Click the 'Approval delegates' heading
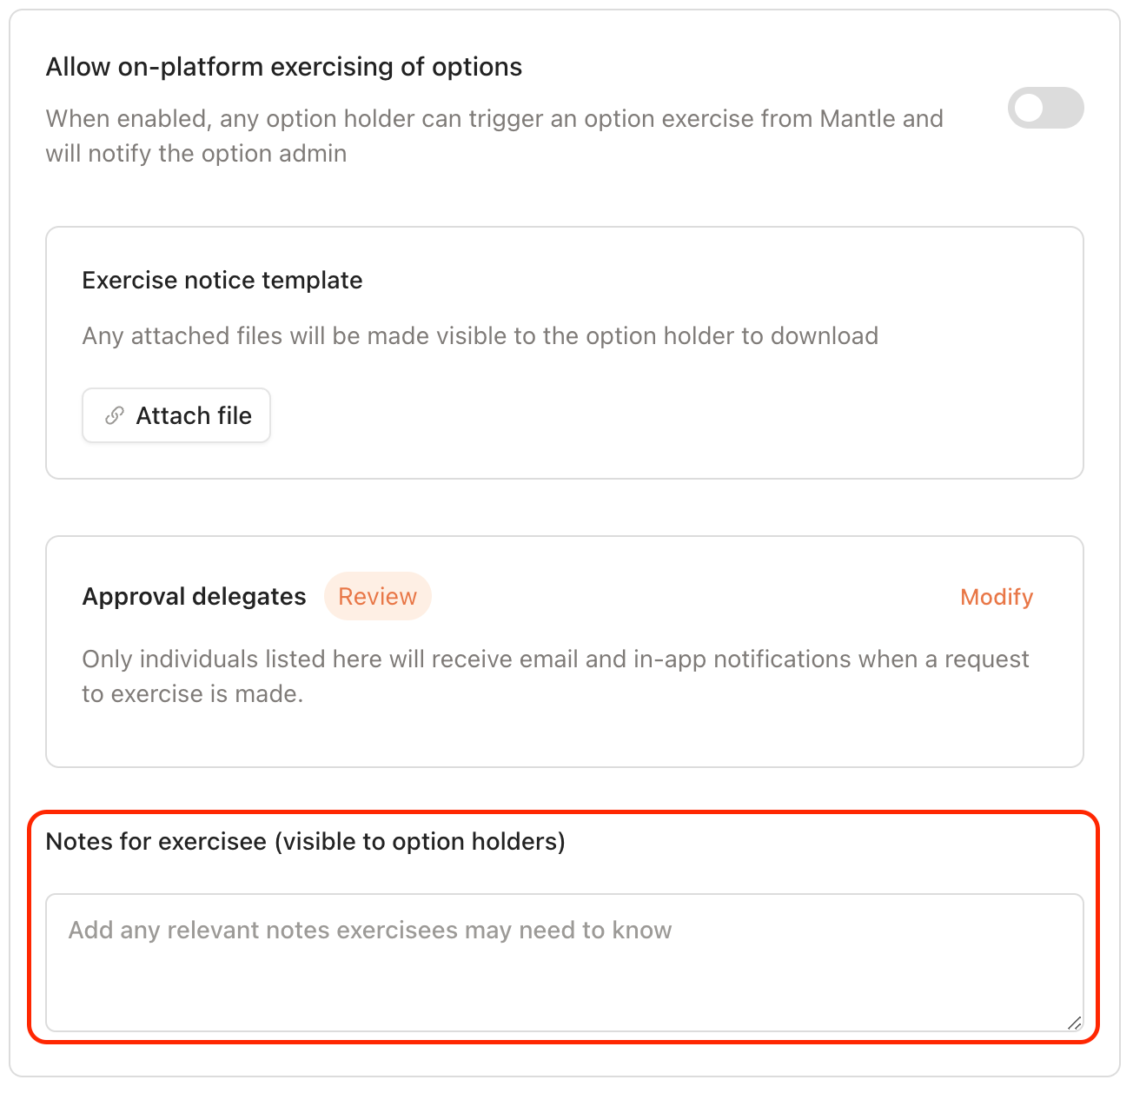1133x1093 pixels. point(194,596)
